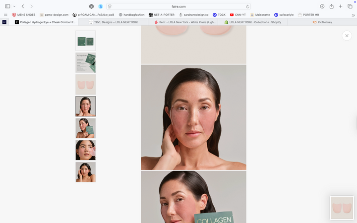
Task: Select the thumbnail of woman holding green package
Action: (x=86, y=128)
